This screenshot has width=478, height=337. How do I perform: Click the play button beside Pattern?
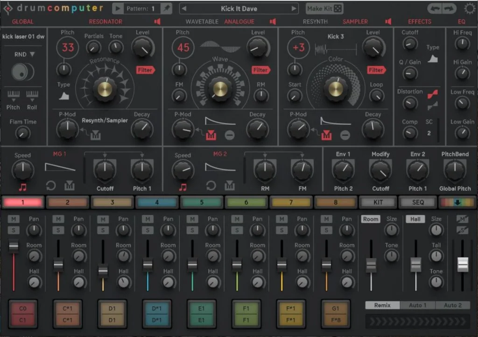click(x=119, y=8)
